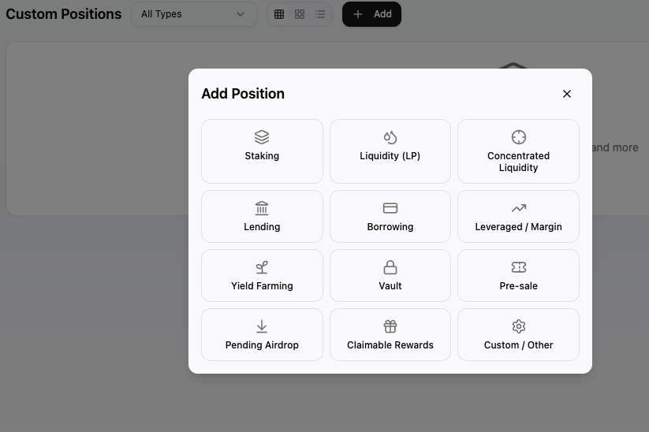Viewport: 649px width, 432px height.
Task: Click the Liquidity droplets icon
Action: tap(390, 137)
